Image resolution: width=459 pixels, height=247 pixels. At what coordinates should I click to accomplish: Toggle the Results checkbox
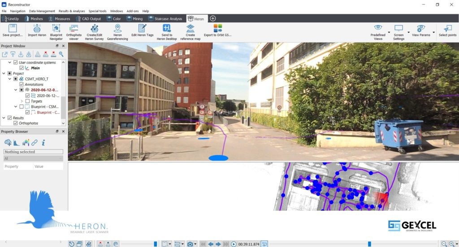10,118
